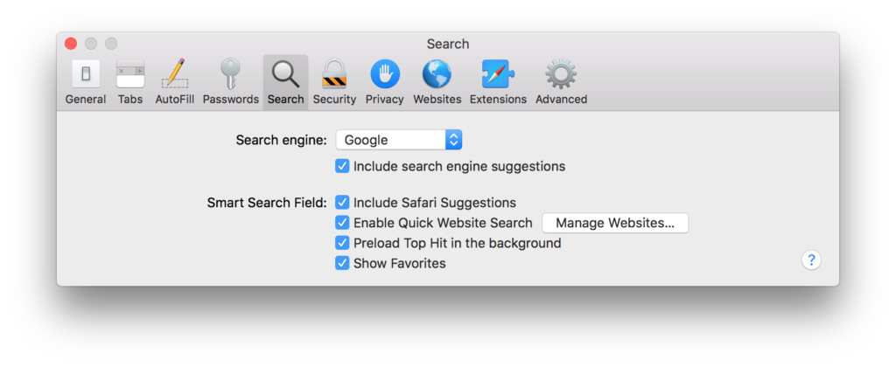This screenshot has width=896, height=367.
Task: Open AutoFill preferences with pencil icon
Action: 174,75
